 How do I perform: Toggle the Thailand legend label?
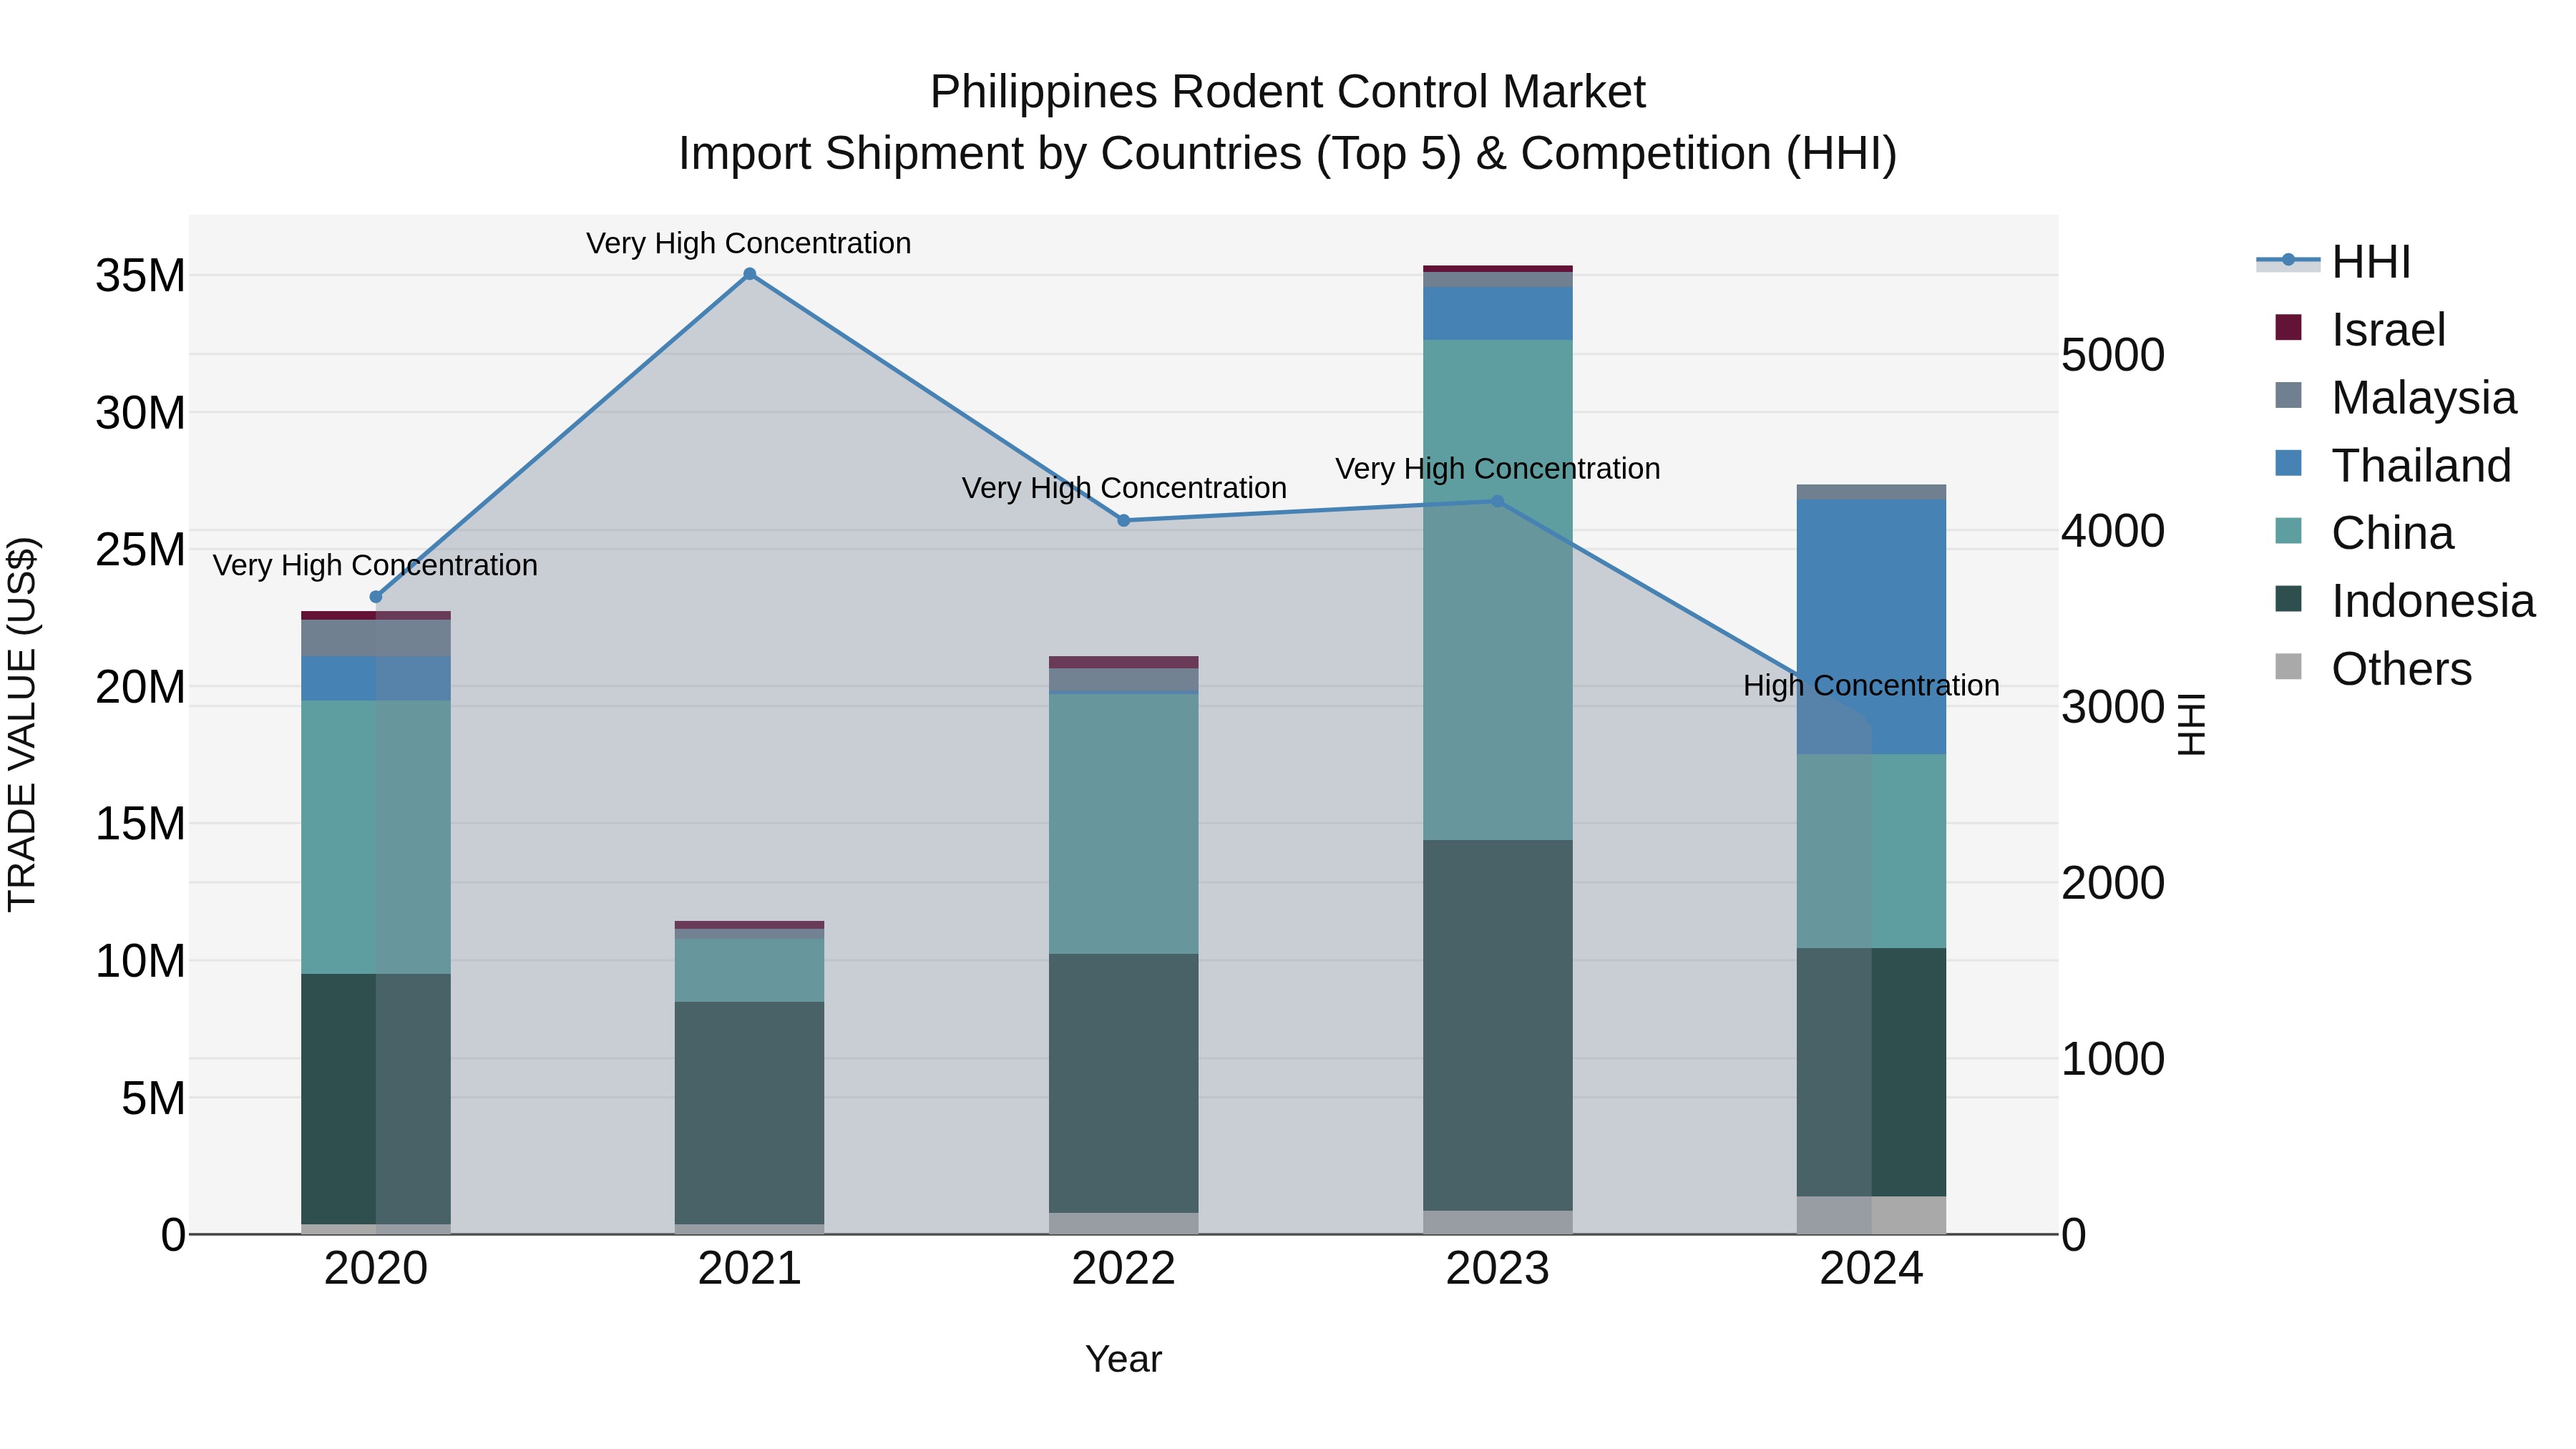pyautogui.click(x=2421, y=466)
